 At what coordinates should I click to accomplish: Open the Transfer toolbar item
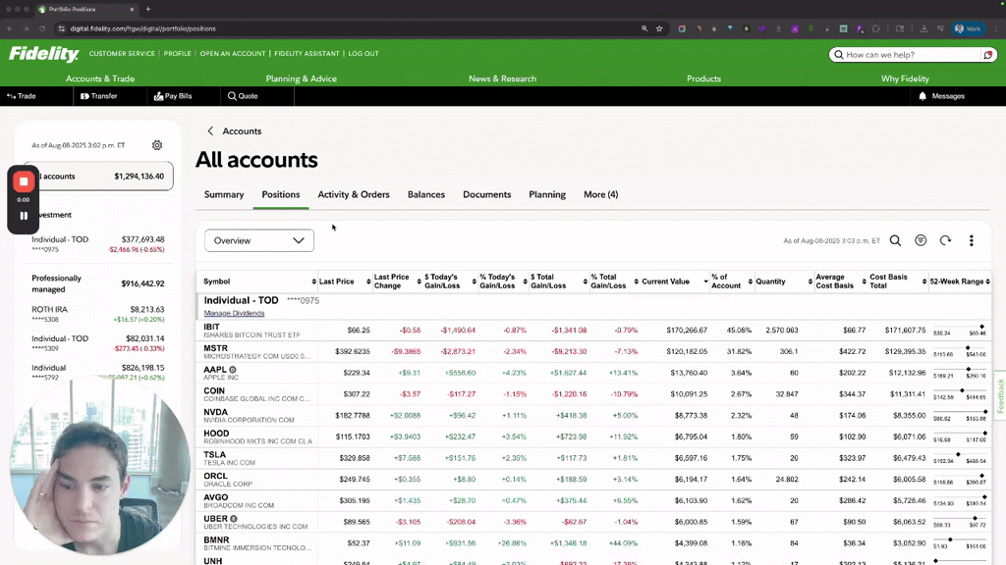point(99,96)
